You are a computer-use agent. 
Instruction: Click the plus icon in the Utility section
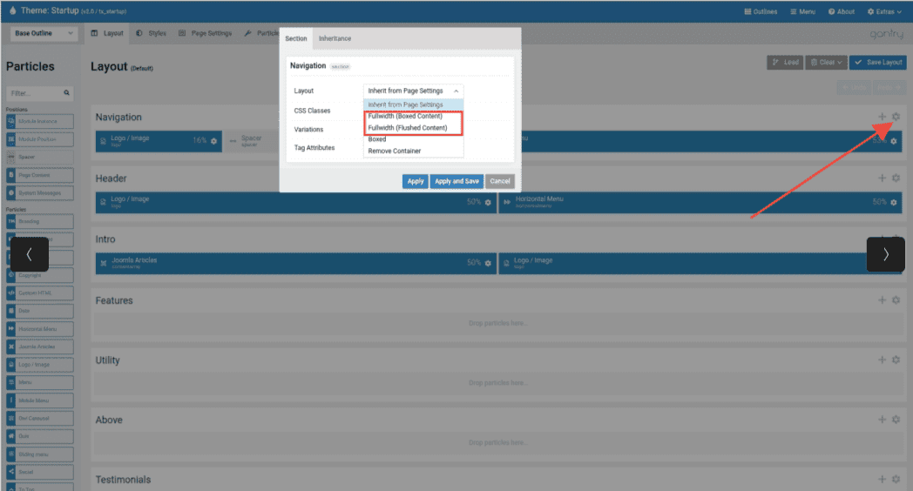point(882,360)
